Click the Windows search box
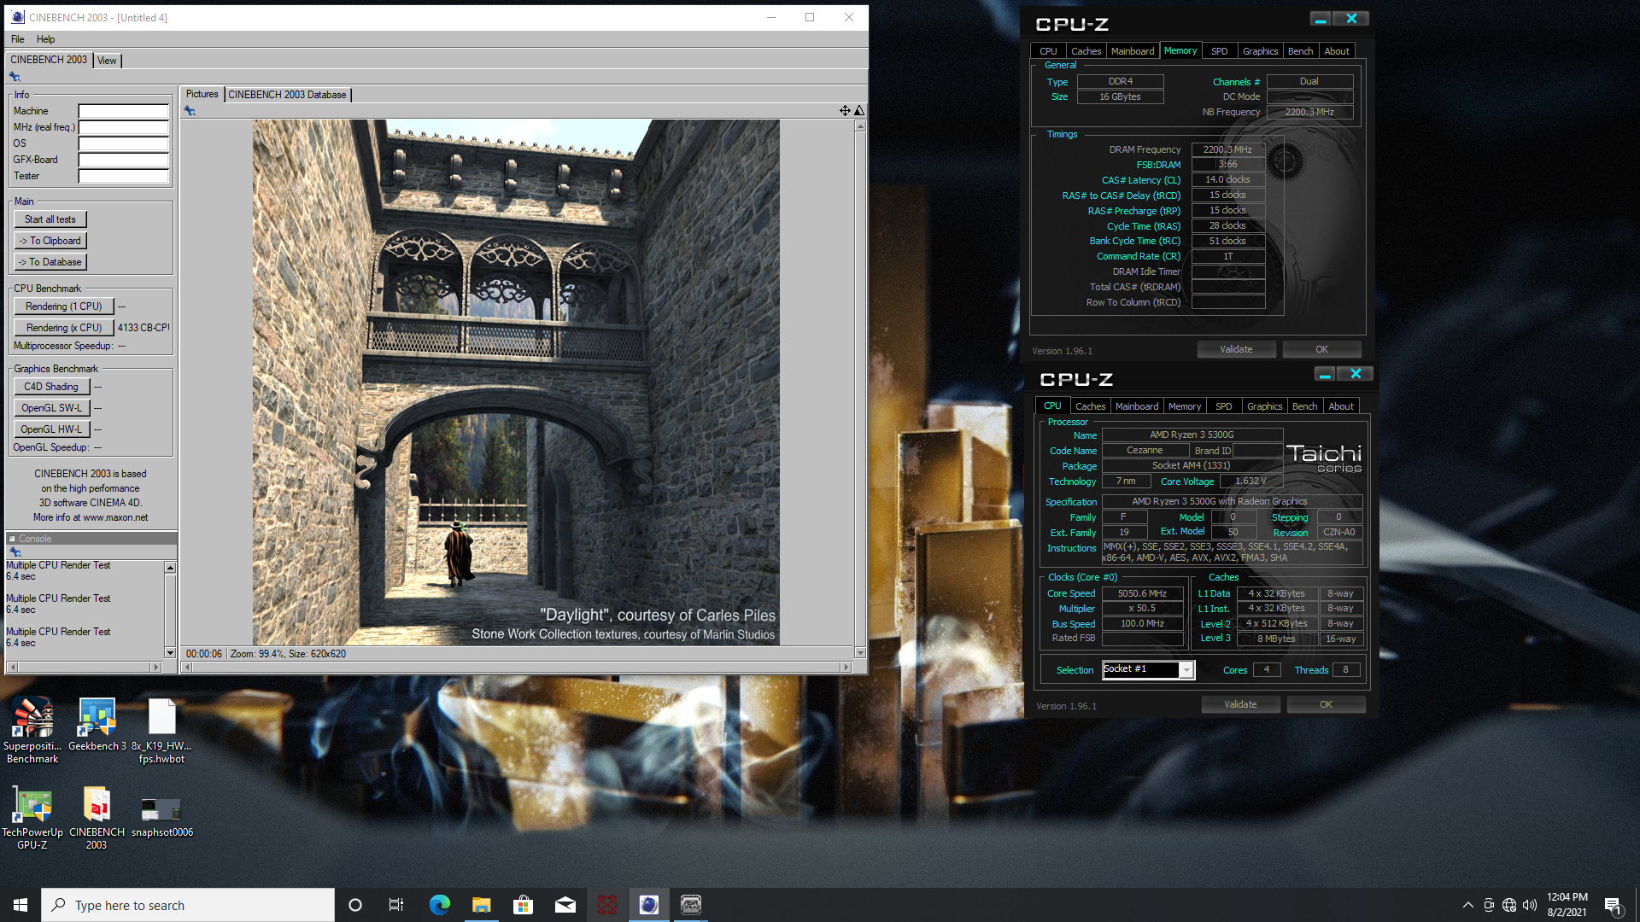Viewport: 1640px width, 922px height. pyautogui.click(x=188, y=905)
